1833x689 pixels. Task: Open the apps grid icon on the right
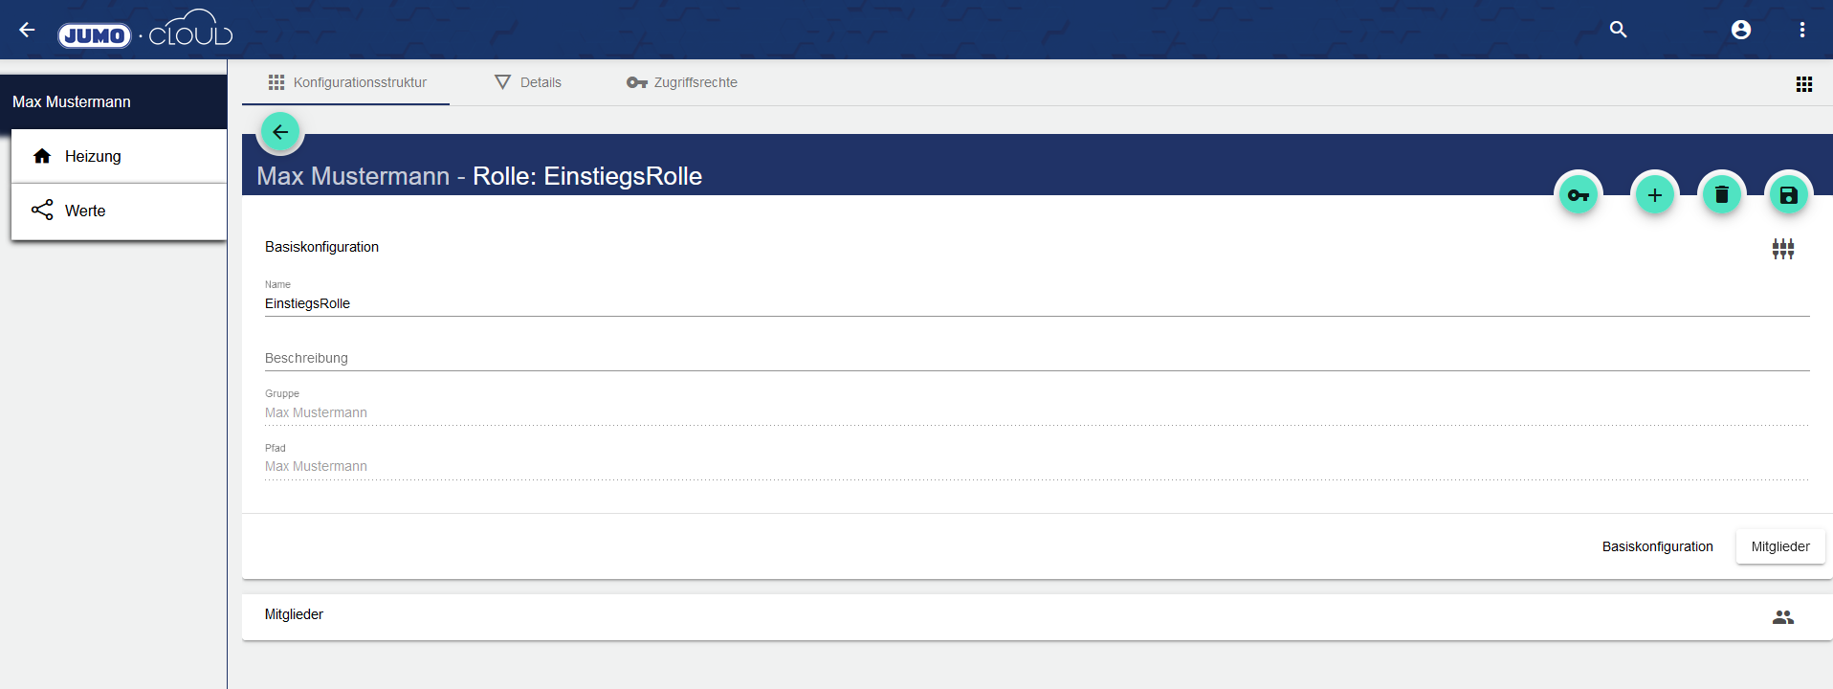1803,84
